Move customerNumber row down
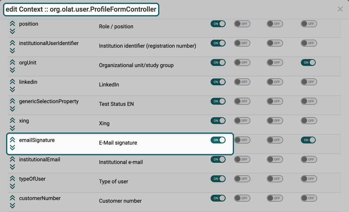 click(12, 206)
